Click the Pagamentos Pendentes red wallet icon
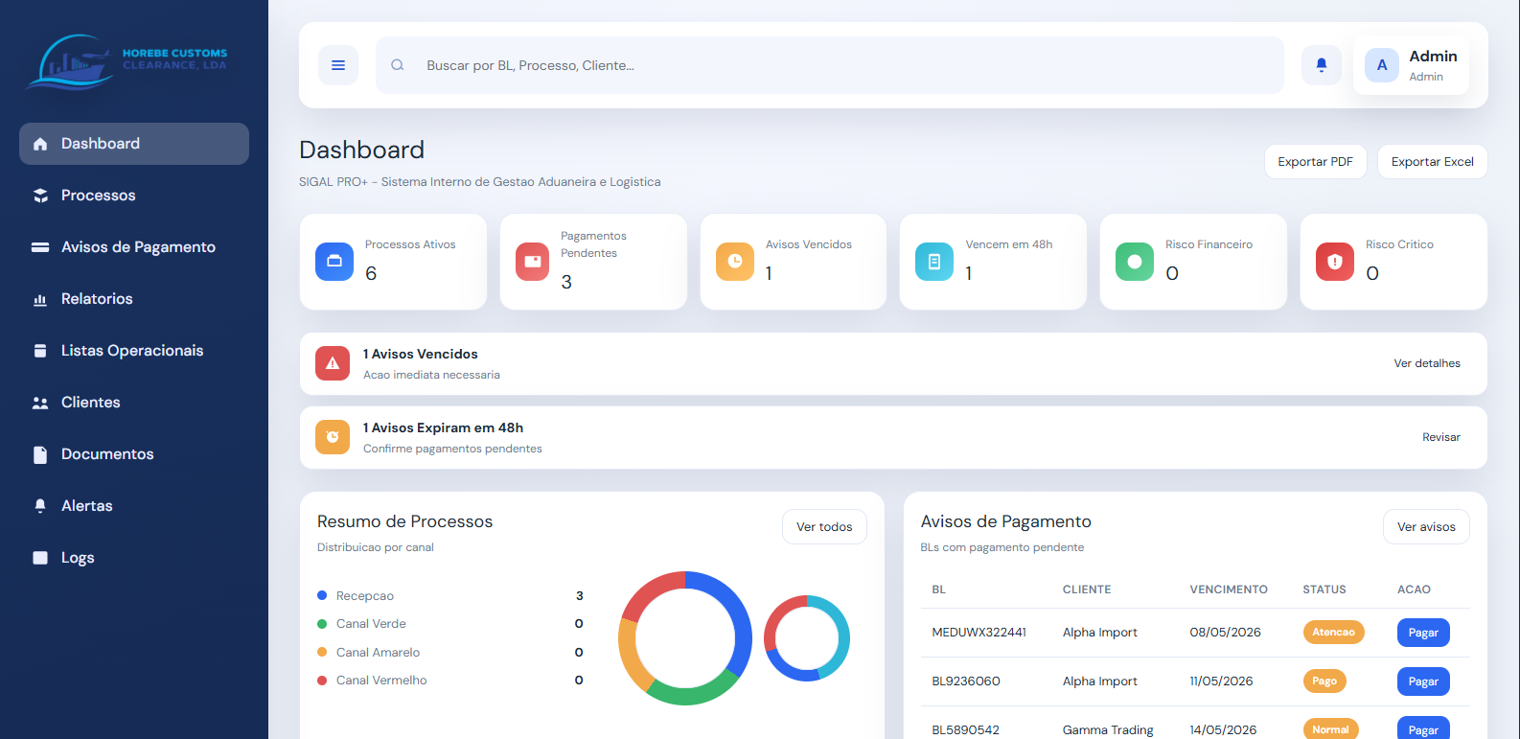1520x739 pixels. point(533,262)
